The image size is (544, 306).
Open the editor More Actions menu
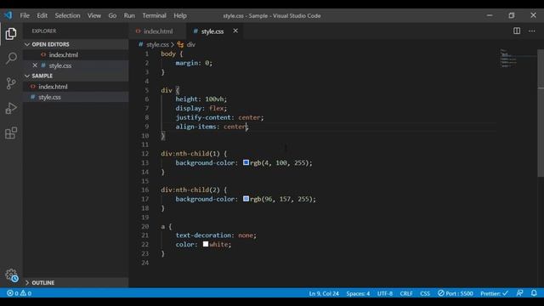click(532, 31)
